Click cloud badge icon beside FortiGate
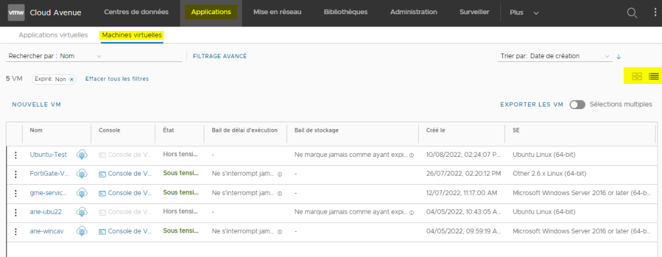The width and height of the screenshot is (662, 257). click(81, 174)
